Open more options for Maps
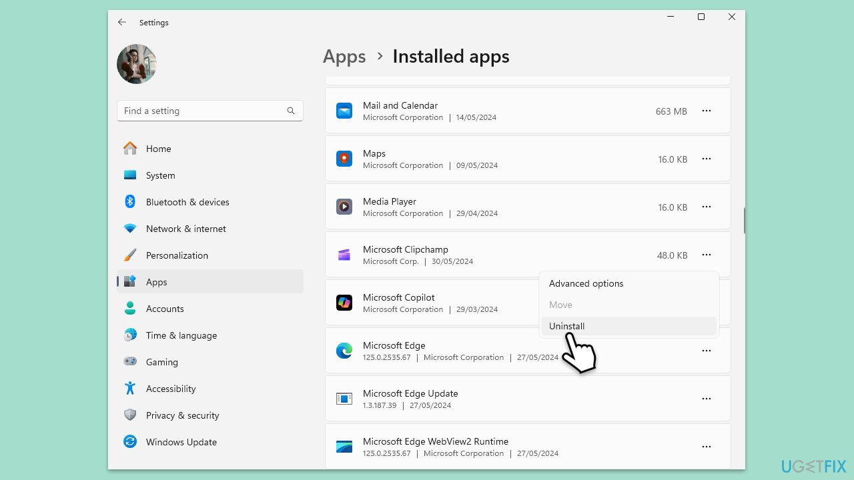Image resolution: width=854 pixels, height=480 pixels. (707, 159)
